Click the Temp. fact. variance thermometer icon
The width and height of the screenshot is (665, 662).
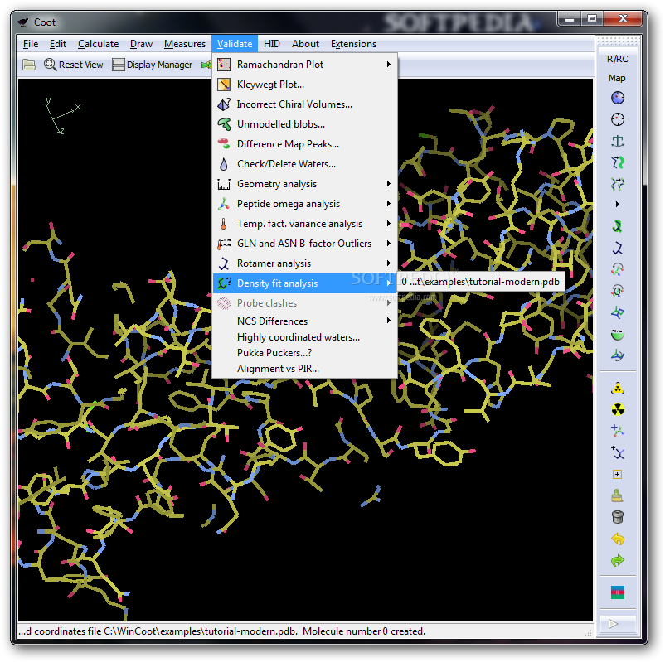tap(224, 224)
